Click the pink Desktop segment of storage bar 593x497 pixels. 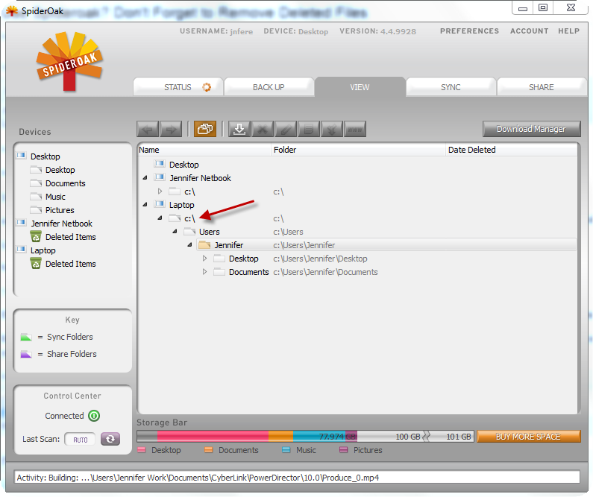tap(213, 437)
